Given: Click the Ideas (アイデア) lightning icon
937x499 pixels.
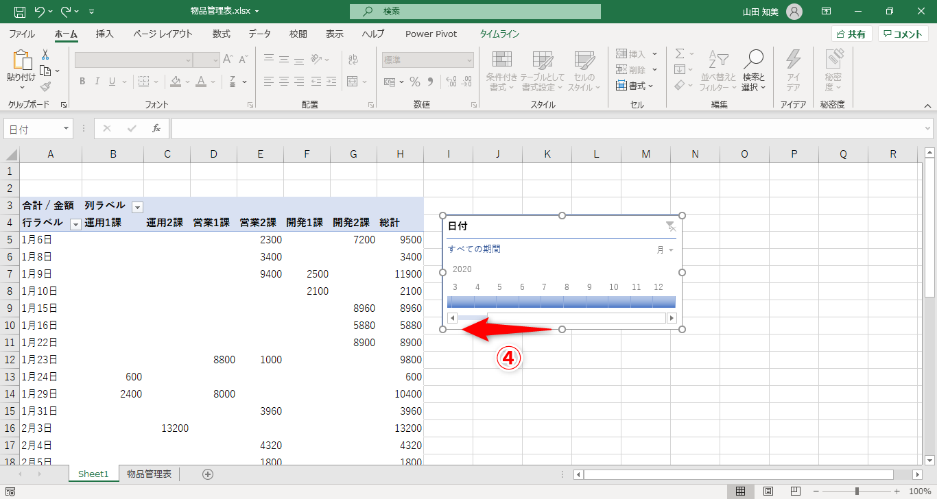Looking at the screenshot, I should tap(793, 71).
